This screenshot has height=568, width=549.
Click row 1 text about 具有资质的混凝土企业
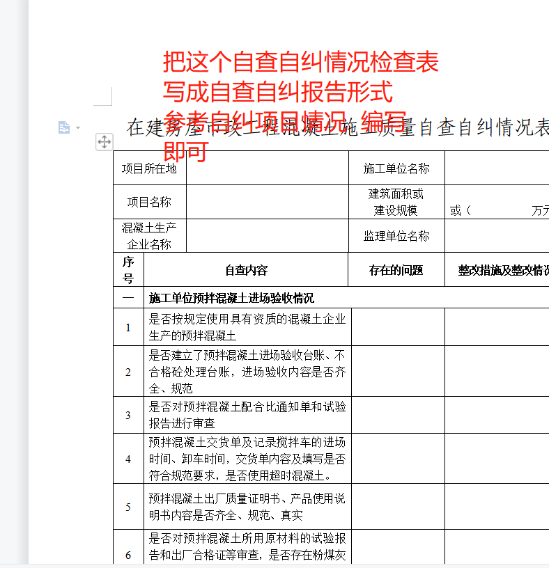pos(247,327)
